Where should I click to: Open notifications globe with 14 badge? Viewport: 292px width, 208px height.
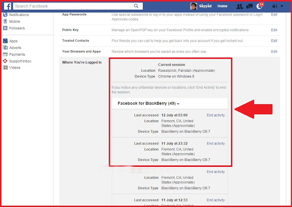[260, 6]
